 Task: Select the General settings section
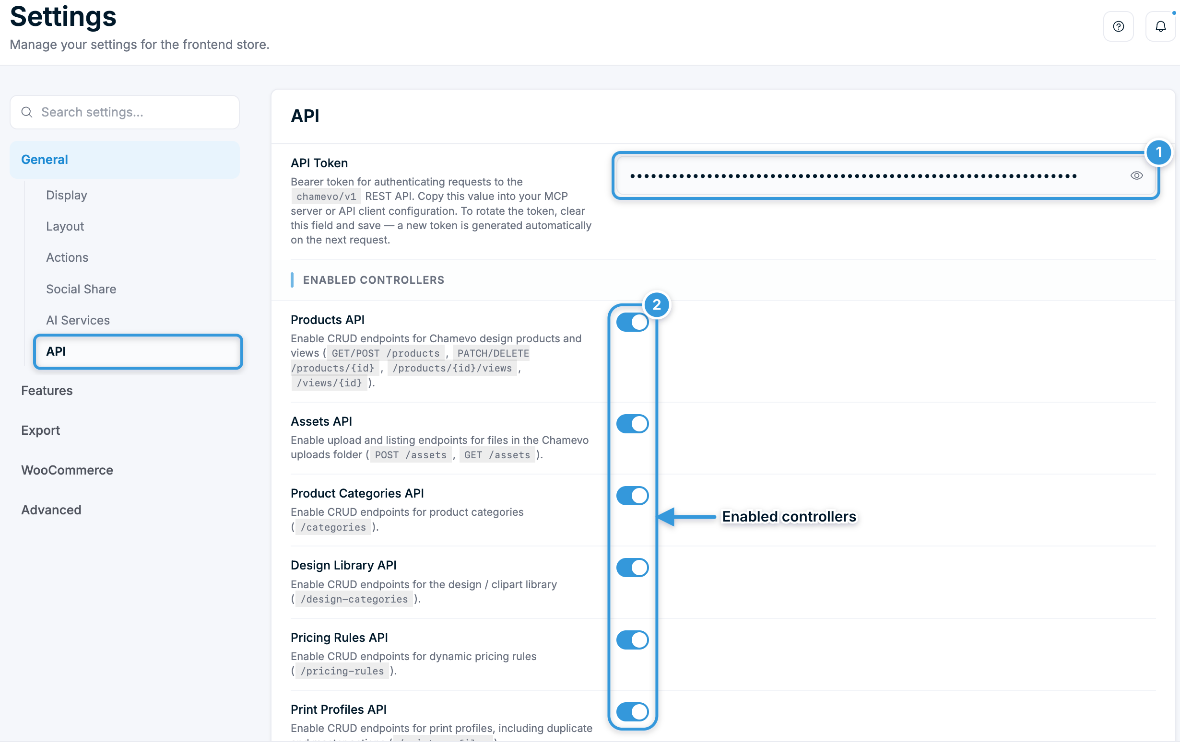[x=124, y=160]
